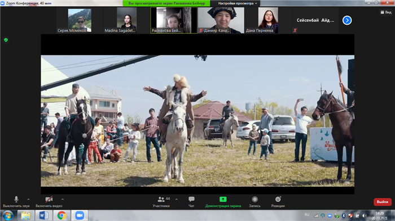Screen dimensions: 395x221
Task: Open Настройки просмотра view options dropdown
Action: 238,3
